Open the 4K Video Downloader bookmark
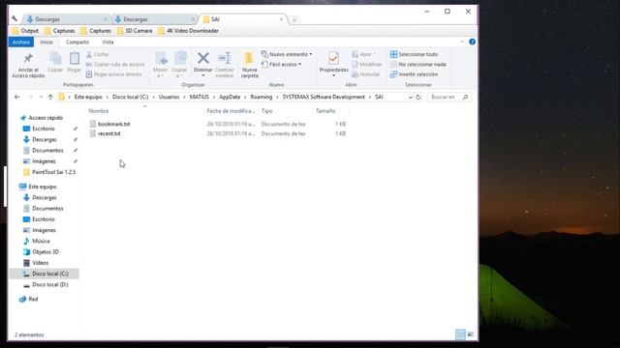Viewport: 620px width, 348px height. (x=188, y=30)
